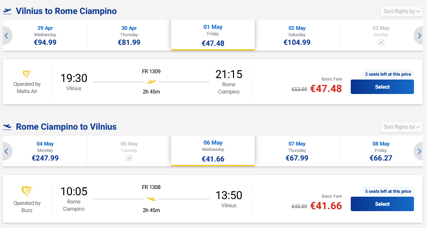Viewport: 427px width, 228px height.
Task: Select the 29 Apr Wednesday date tab
Action: click(x=45, y=35)
